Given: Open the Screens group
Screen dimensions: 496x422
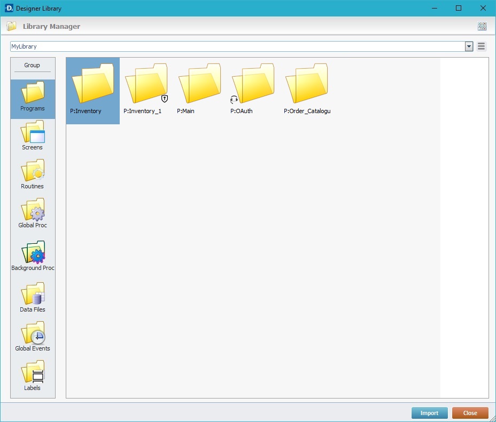Looking at the screenshot, I should click(x=33, y=136).
